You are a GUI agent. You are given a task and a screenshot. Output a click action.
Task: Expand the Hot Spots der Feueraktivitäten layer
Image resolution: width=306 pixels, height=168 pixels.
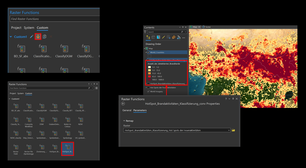[x=146, y=88]
